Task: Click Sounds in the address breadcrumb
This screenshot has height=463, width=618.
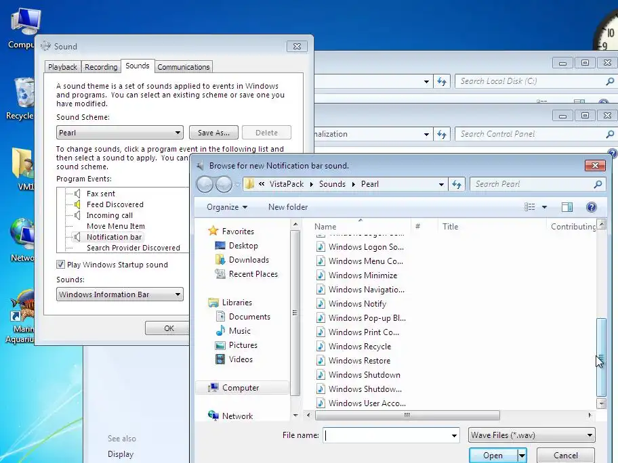Action: point(332,184)
